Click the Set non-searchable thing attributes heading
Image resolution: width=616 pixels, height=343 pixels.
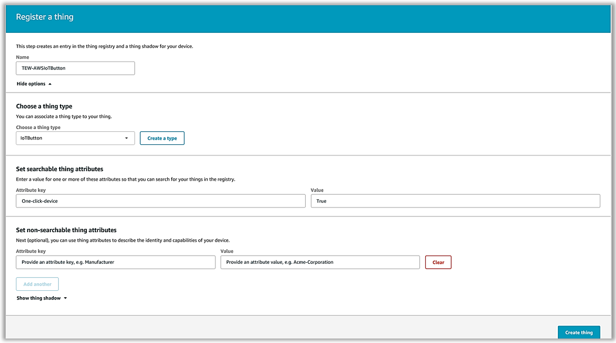coord(66,230)
